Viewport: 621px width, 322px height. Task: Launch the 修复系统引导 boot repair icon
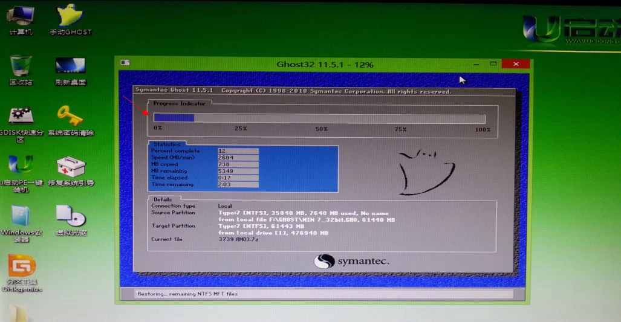pyautogui.click(x=71, y=167)
